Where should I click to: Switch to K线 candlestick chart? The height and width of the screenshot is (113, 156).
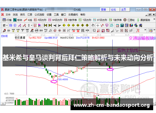point(28,20)
